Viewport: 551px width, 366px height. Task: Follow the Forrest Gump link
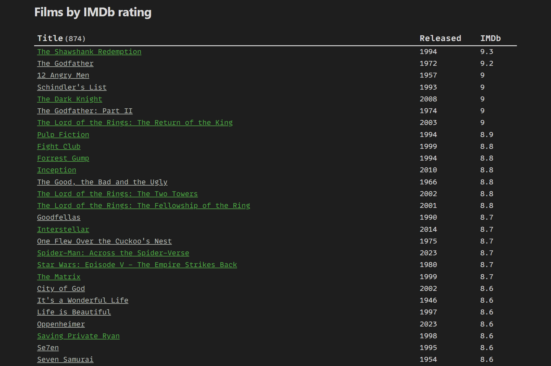coord(63,158)
